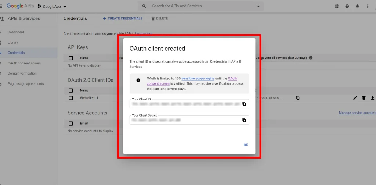Click the Search for APIs and Services field
This screenshot has width=376, height=185.
198,6
